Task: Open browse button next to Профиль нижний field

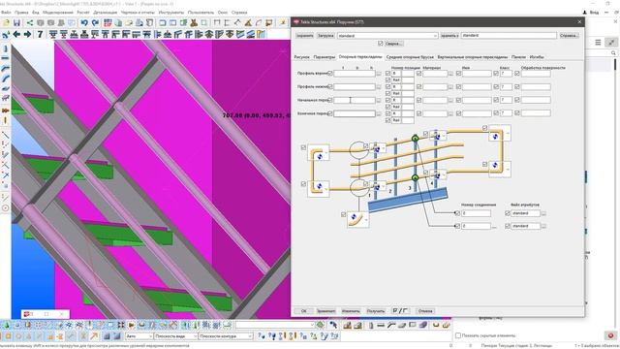Action: click(x=379, y=87)
